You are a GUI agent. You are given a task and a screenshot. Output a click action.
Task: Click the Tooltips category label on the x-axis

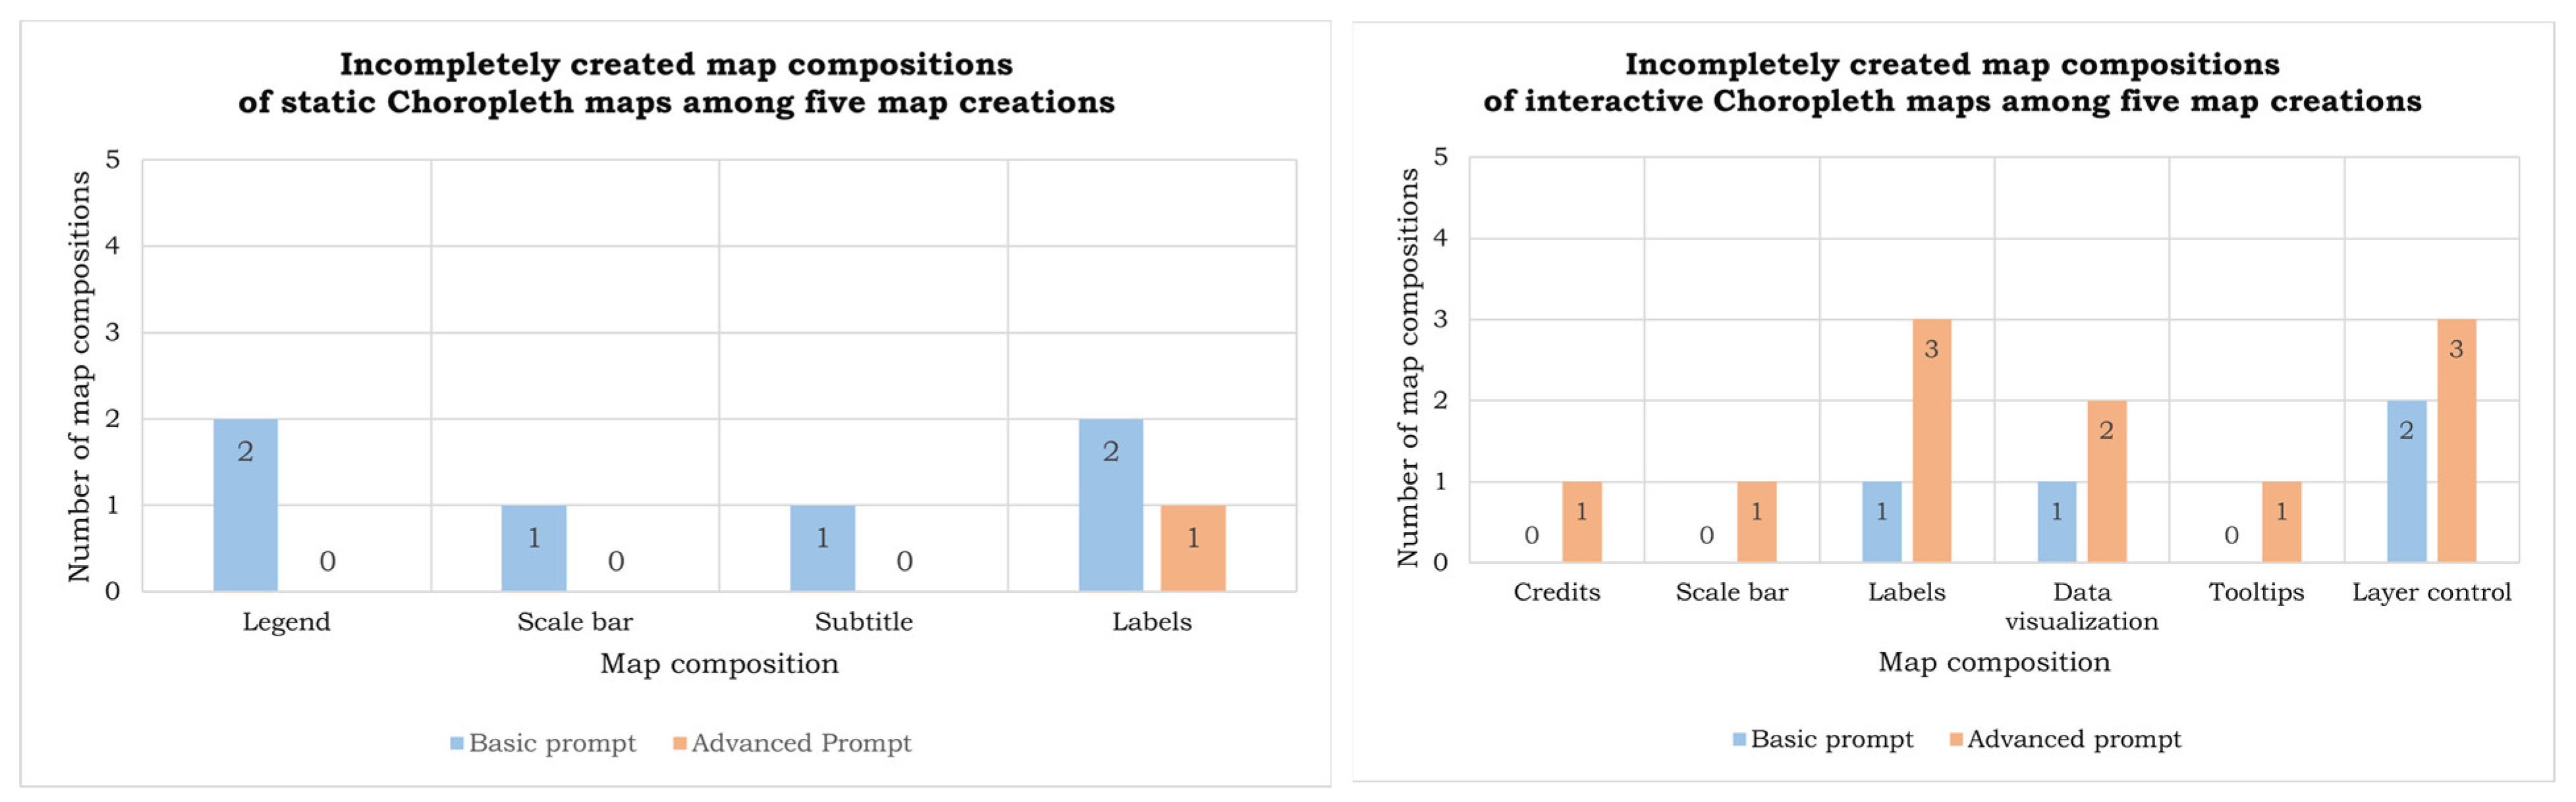[2256, 592]
